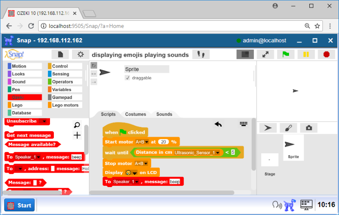Viewport: 339px width, 215px height.
Task: Select the Lego motors category
Action: click(x=65, y=105)
